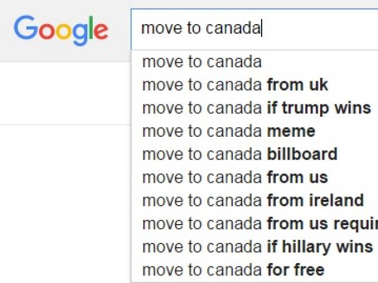The height and width of the screenshot is (283, 378).
Task: Place cursor after "canada" in the search field
Action: point(261,28)
